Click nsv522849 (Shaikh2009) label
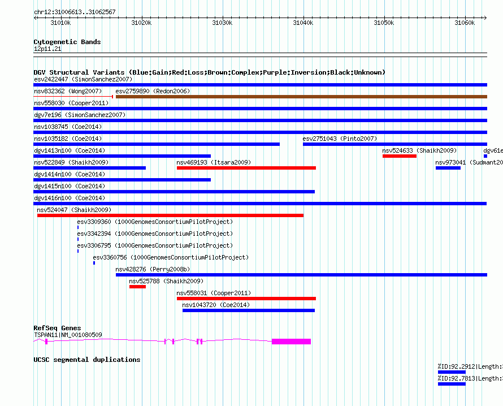 [71, 162]
